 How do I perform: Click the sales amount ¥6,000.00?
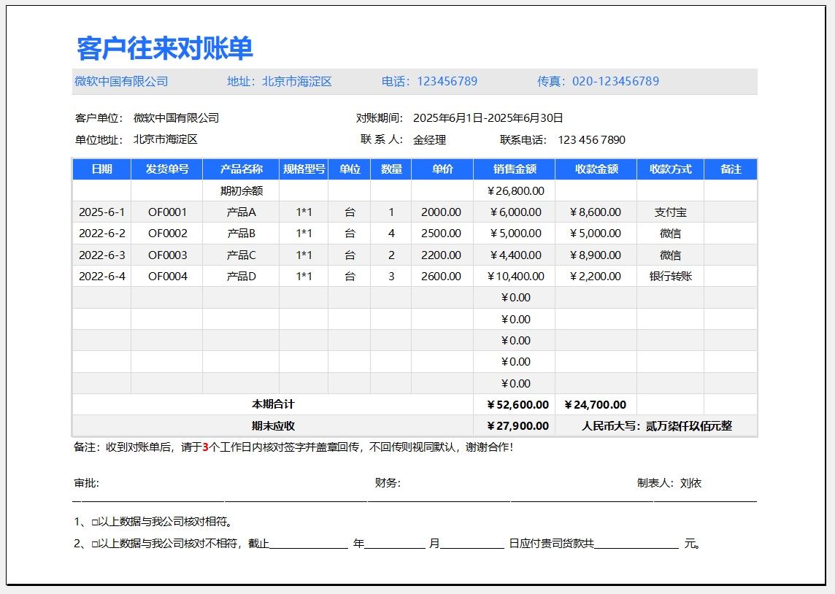[x=515, y=212]
